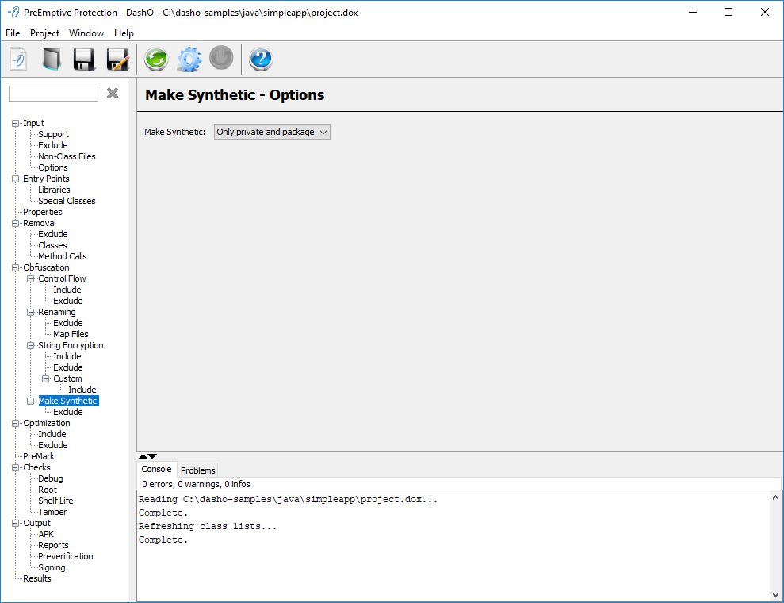Viewport: 784px width, 603px height.
Task: Click the console scrollbar down arrow
Action: (x=775, y=593)
